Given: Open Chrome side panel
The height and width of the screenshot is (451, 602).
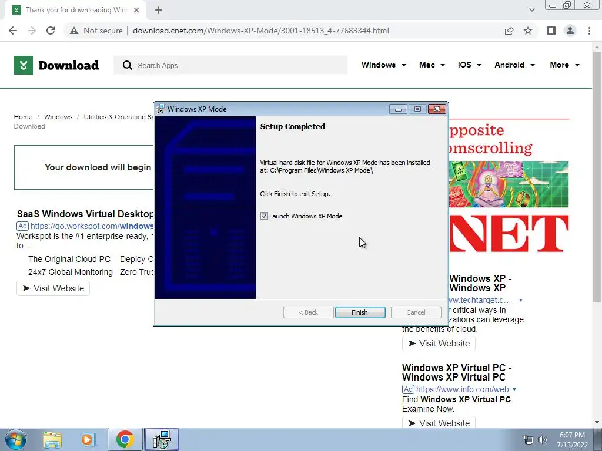Looking at the screenshot, I should pos(551,31).
